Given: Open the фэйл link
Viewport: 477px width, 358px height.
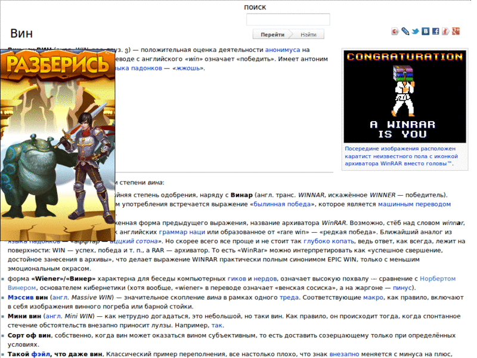Looking at the screenshot, I should [x=41, y=354].
